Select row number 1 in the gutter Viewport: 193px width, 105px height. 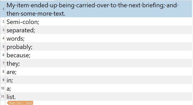pos(3,9)
